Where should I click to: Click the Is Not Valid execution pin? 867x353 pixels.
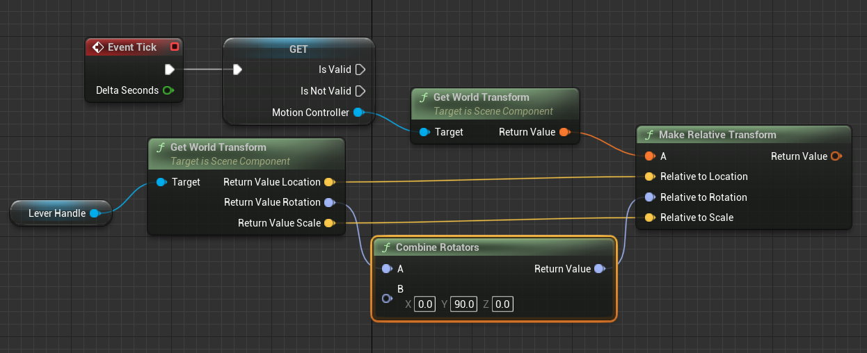[x=360, y=91]
